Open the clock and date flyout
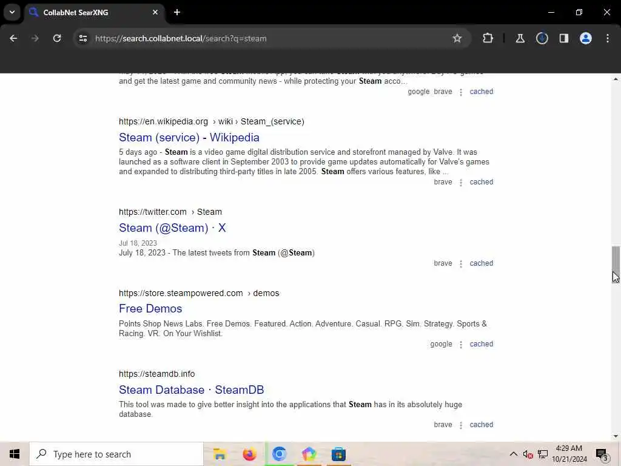This screenshot has width=621, height=466. (569, 454)
